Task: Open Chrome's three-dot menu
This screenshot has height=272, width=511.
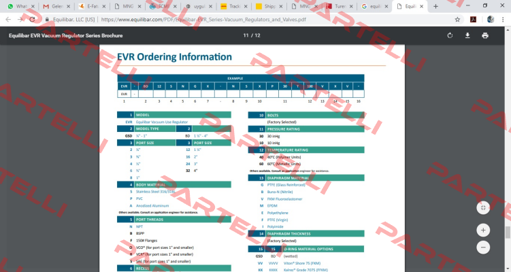Action: 503,20
